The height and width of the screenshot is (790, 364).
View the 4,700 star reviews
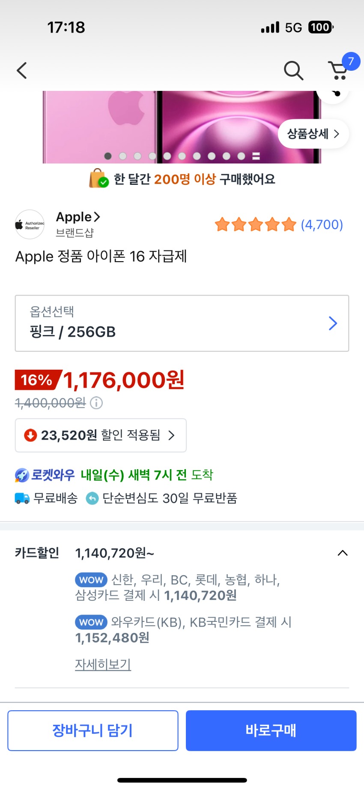pyautogui.click(x=279, y=224)
